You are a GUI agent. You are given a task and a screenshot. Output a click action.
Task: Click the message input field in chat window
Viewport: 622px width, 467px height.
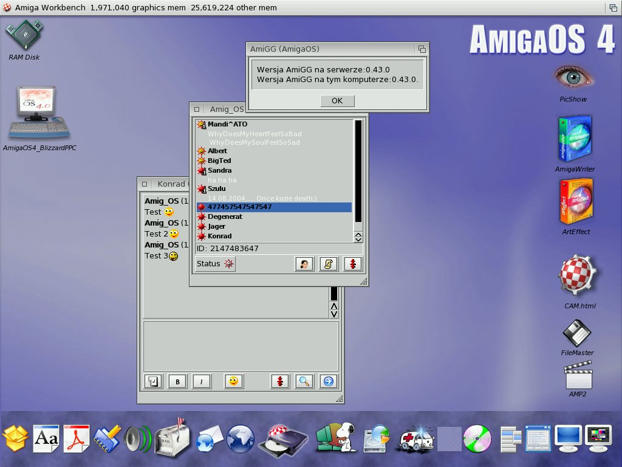(x=241, y=346)
